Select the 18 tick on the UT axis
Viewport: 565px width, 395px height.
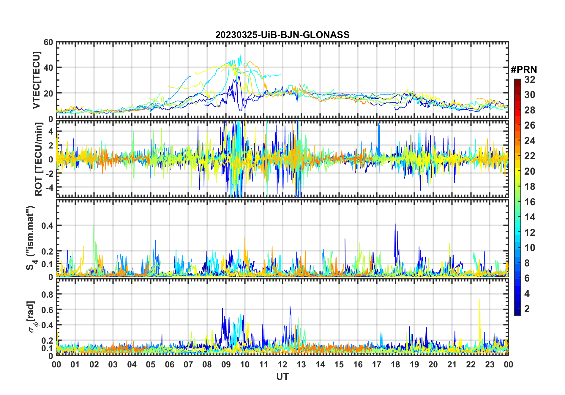pos(395,364)
